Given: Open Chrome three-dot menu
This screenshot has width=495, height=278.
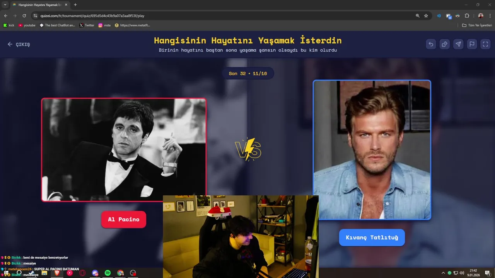Looking at the screenshot, I should (490, 16).
